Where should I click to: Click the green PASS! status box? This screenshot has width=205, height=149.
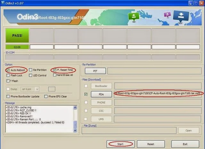click(17, 35)
